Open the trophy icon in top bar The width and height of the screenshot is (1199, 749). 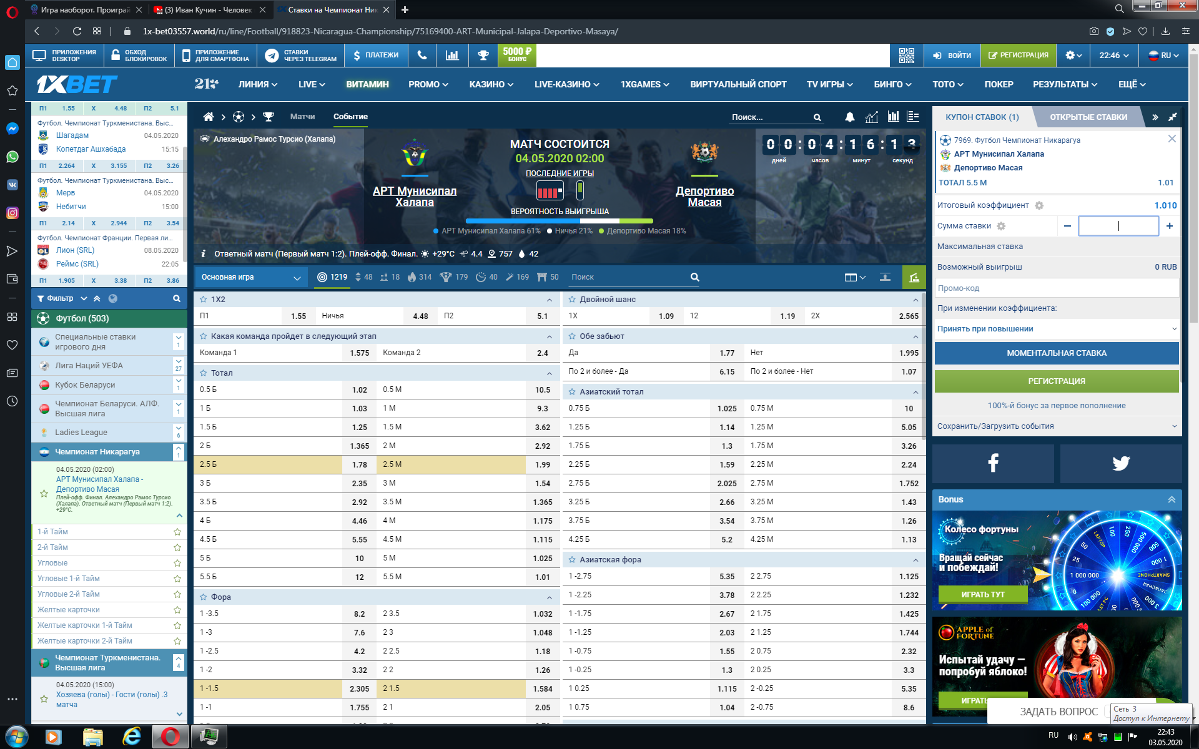(x=483, y=56)
